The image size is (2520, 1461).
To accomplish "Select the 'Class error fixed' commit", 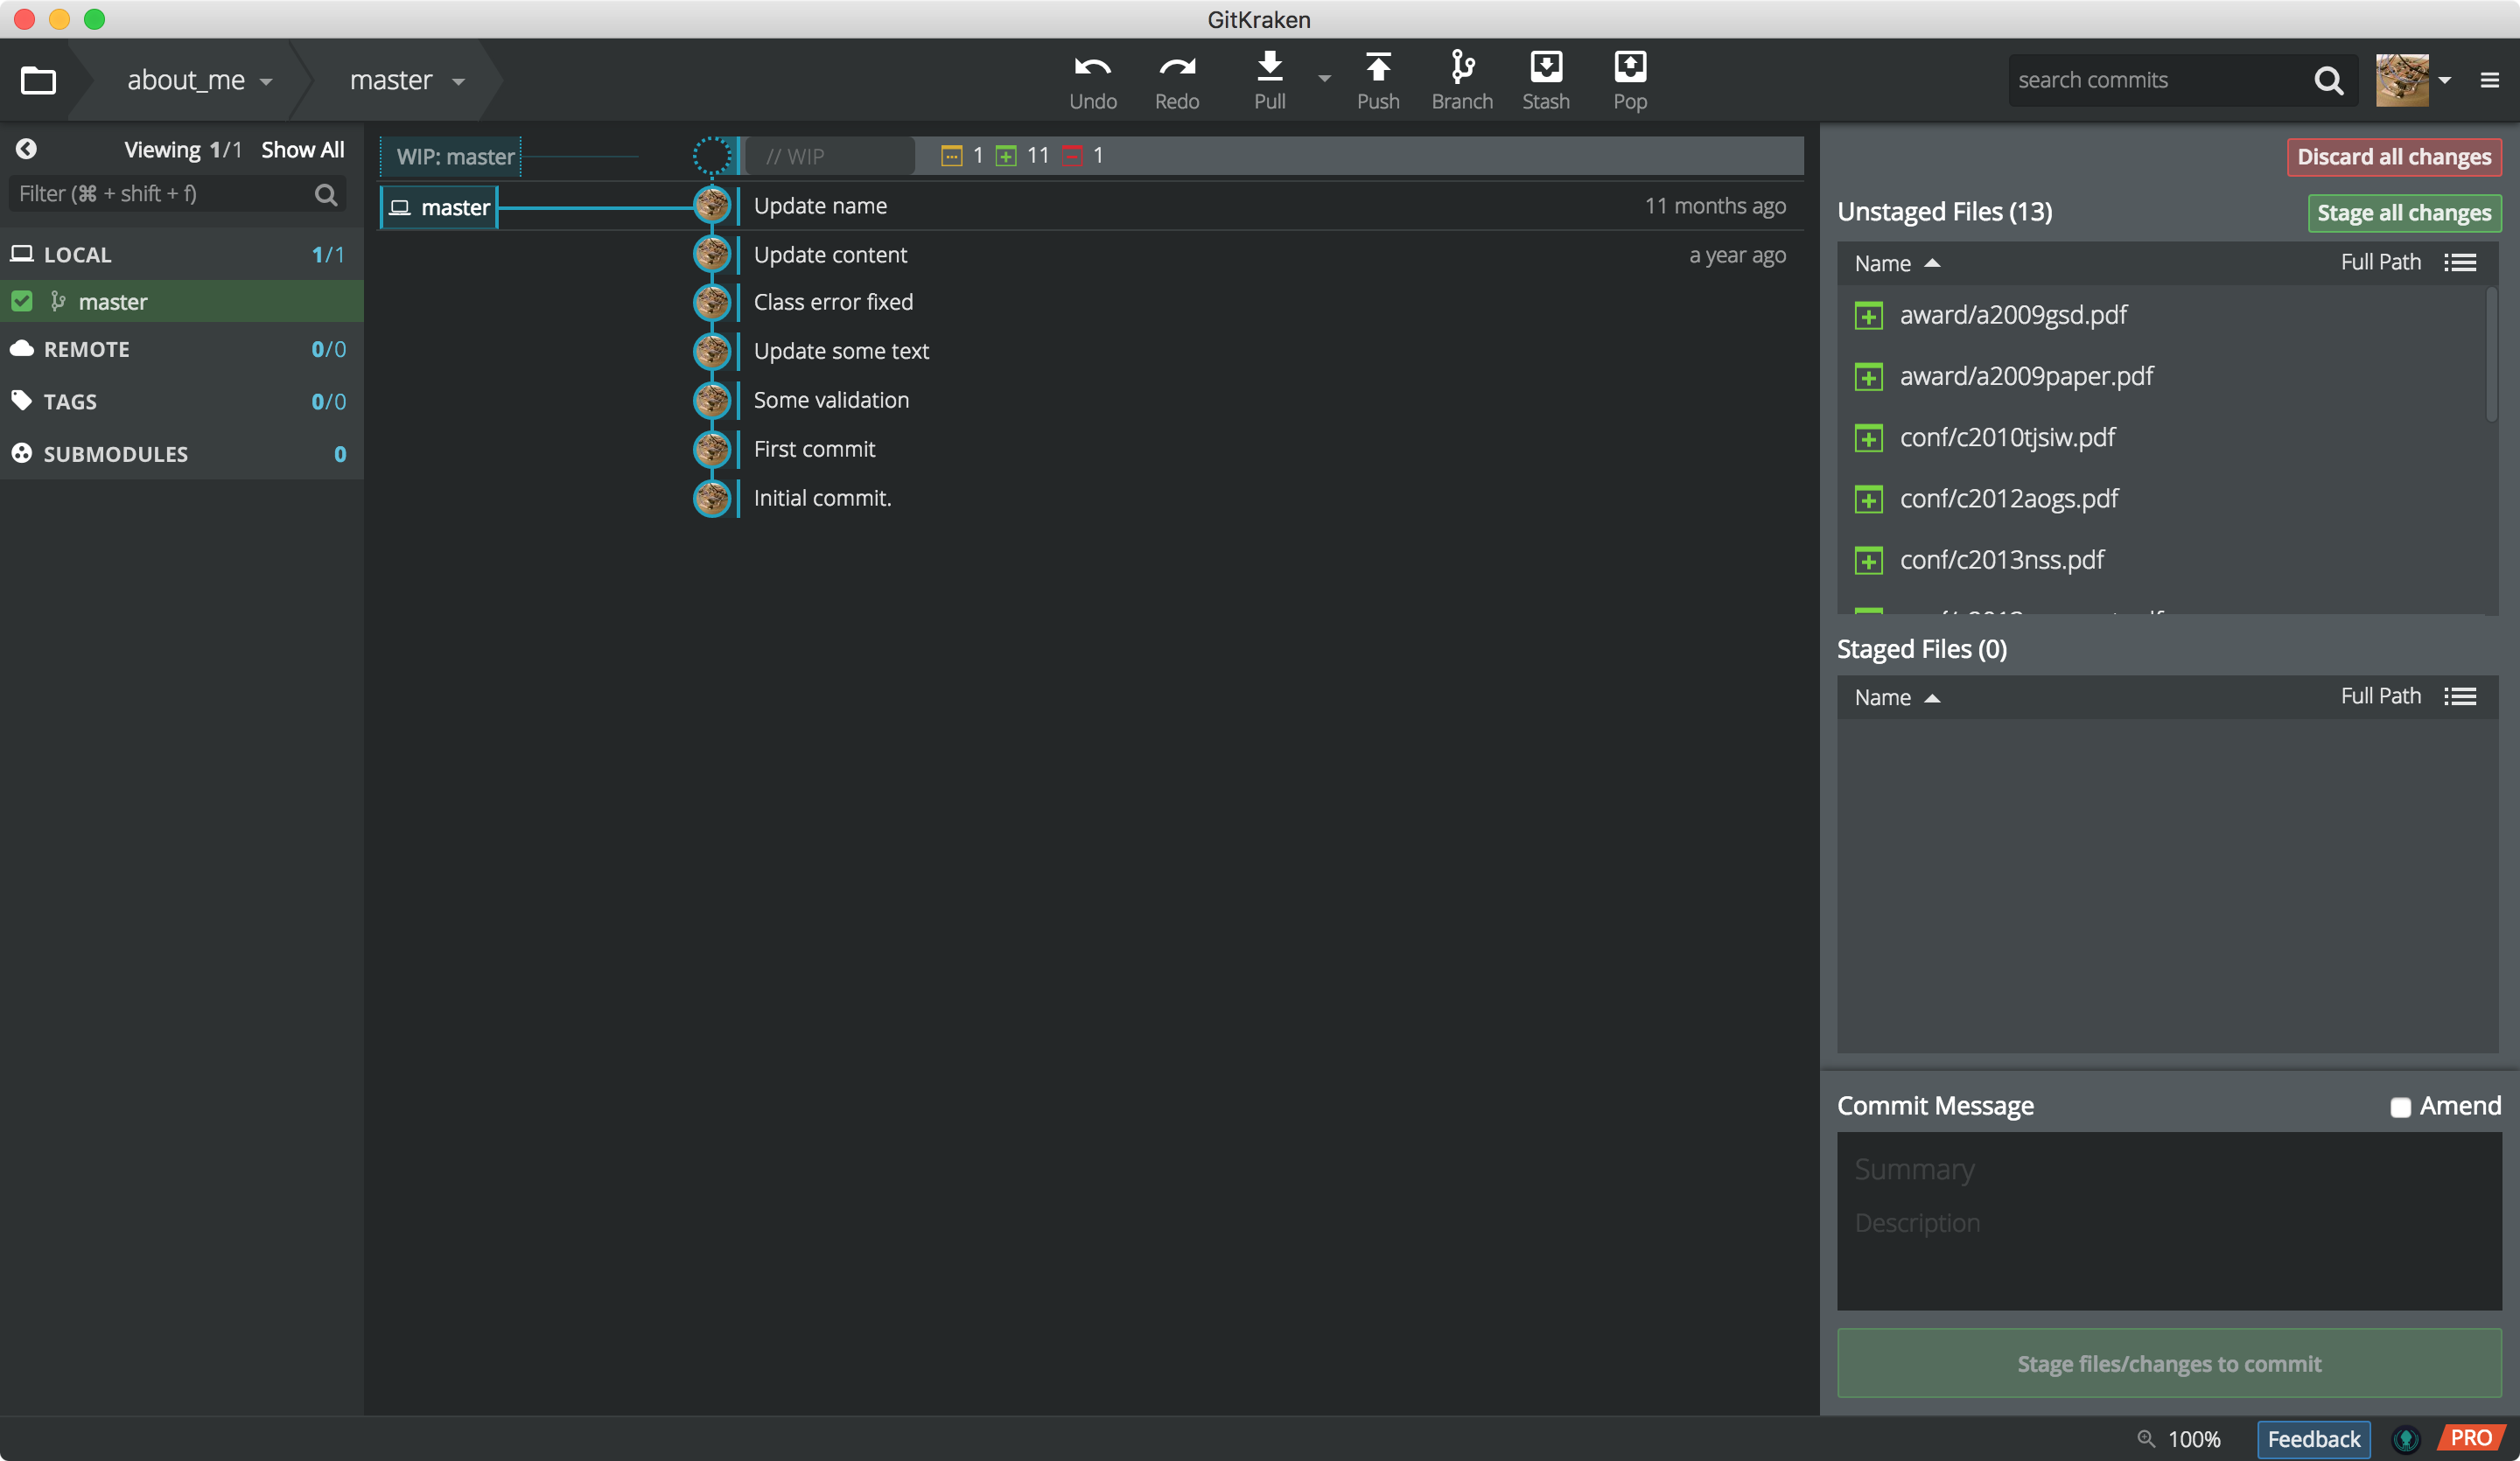I will point(832,302).
